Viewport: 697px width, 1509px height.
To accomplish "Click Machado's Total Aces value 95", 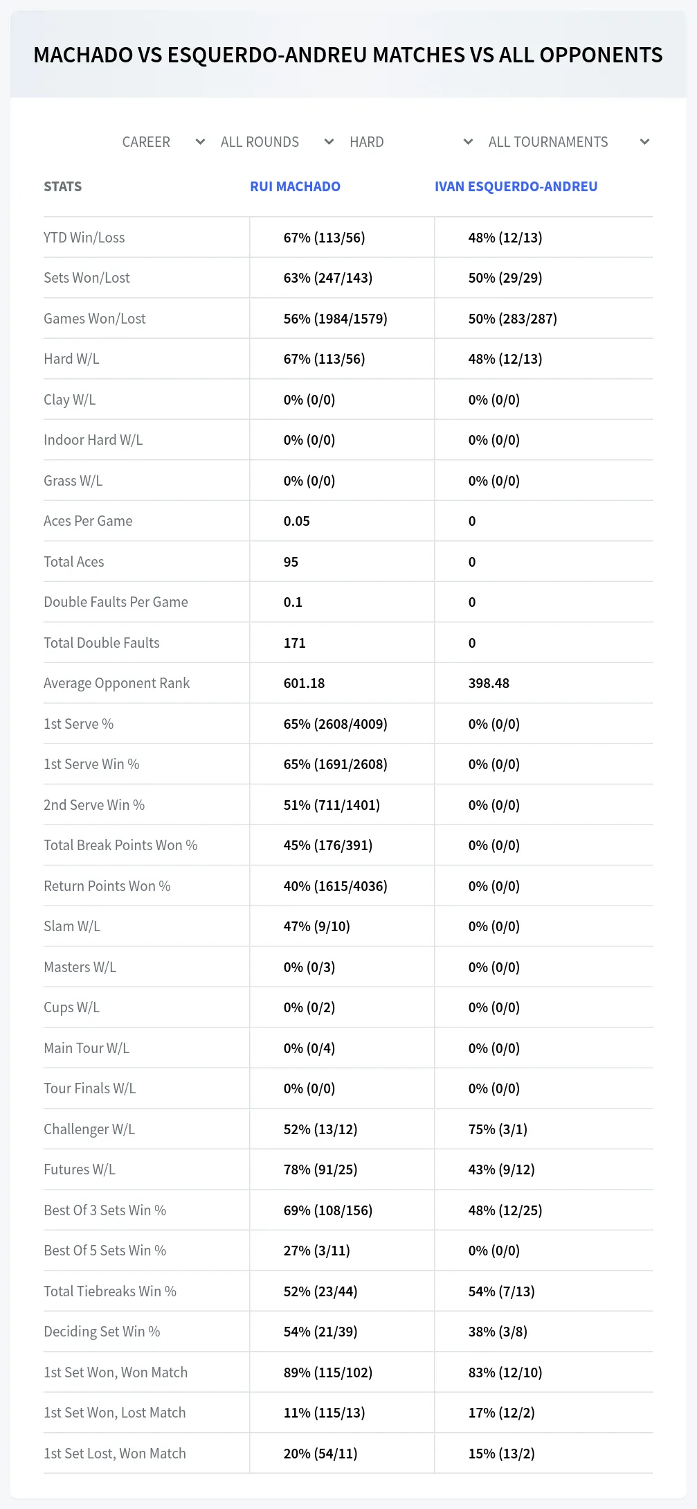I will coord(291,562).
